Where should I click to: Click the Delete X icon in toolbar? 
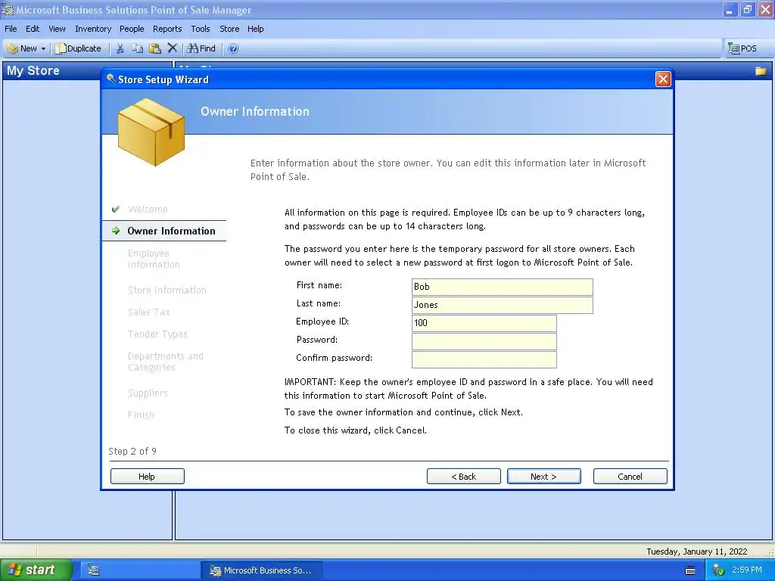coord(172,48)
